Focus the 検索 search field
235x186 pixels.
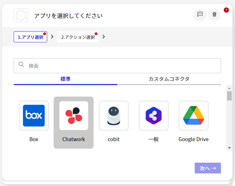(x=117, y=66)
